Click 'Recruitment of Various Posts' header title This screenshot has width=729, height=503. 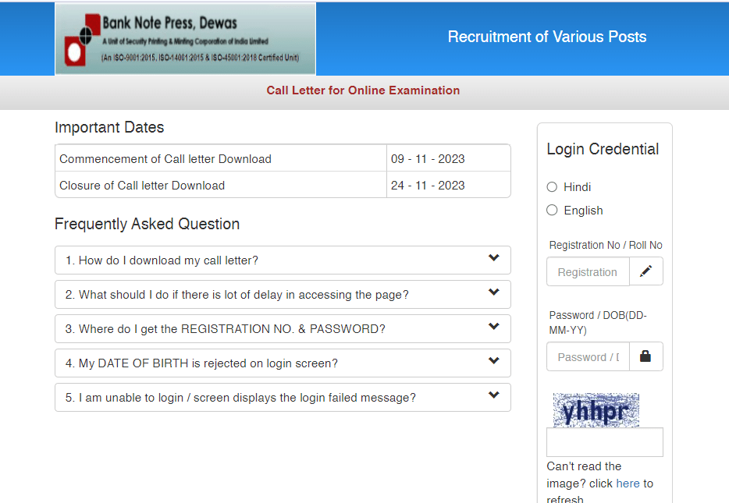coord(546,37)
